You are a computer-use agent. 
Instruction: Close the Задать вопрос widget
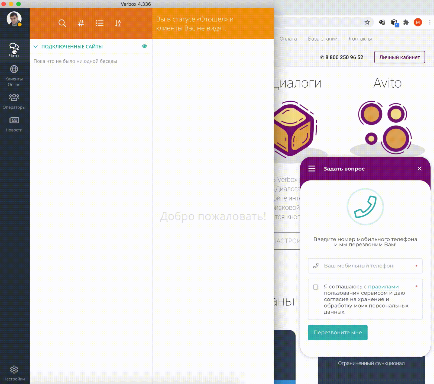pos(419,169)
